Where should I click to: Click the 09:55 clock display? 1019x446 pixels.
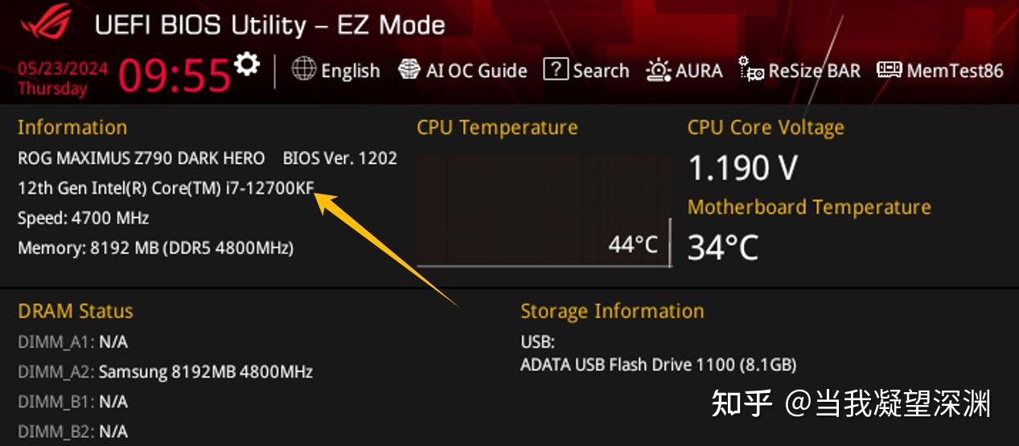pyautogui.click(x=175, y=76)
